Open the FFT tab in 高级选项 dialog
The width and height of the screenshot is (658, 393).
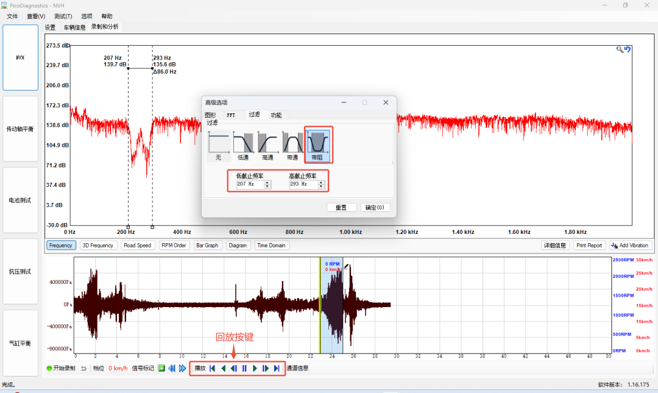231,115
